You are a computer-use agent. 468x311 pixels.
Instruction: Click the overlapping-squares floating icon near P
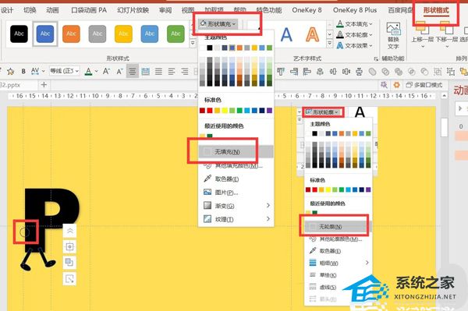[x=69, y=263]
